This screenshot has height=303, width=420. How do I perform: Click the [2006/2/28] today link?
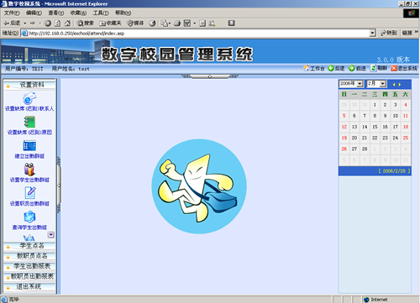click(394, 171)
